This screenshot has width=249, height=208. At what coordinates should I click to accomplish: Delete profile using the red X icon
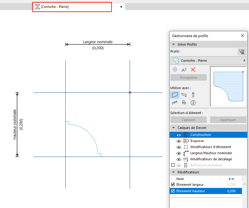[193, 70]
